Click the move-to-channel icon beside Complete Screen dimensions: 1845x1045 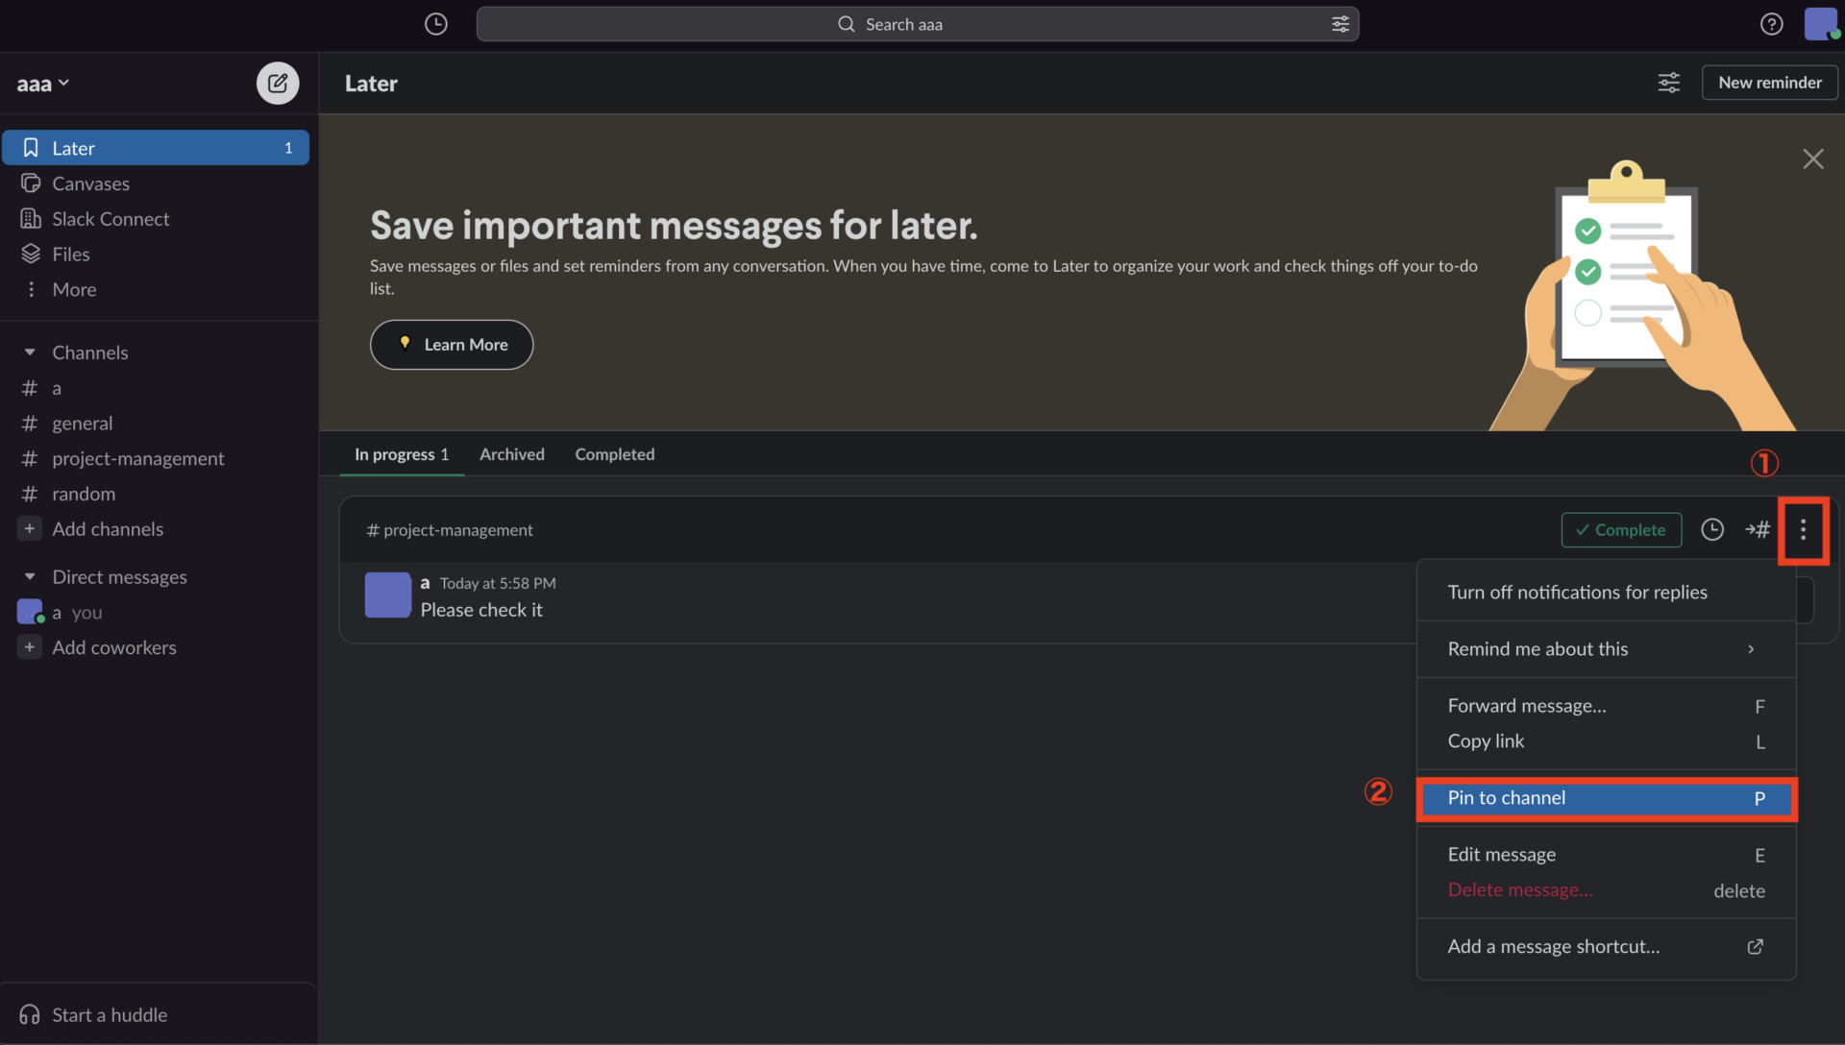pos(1759,530)
